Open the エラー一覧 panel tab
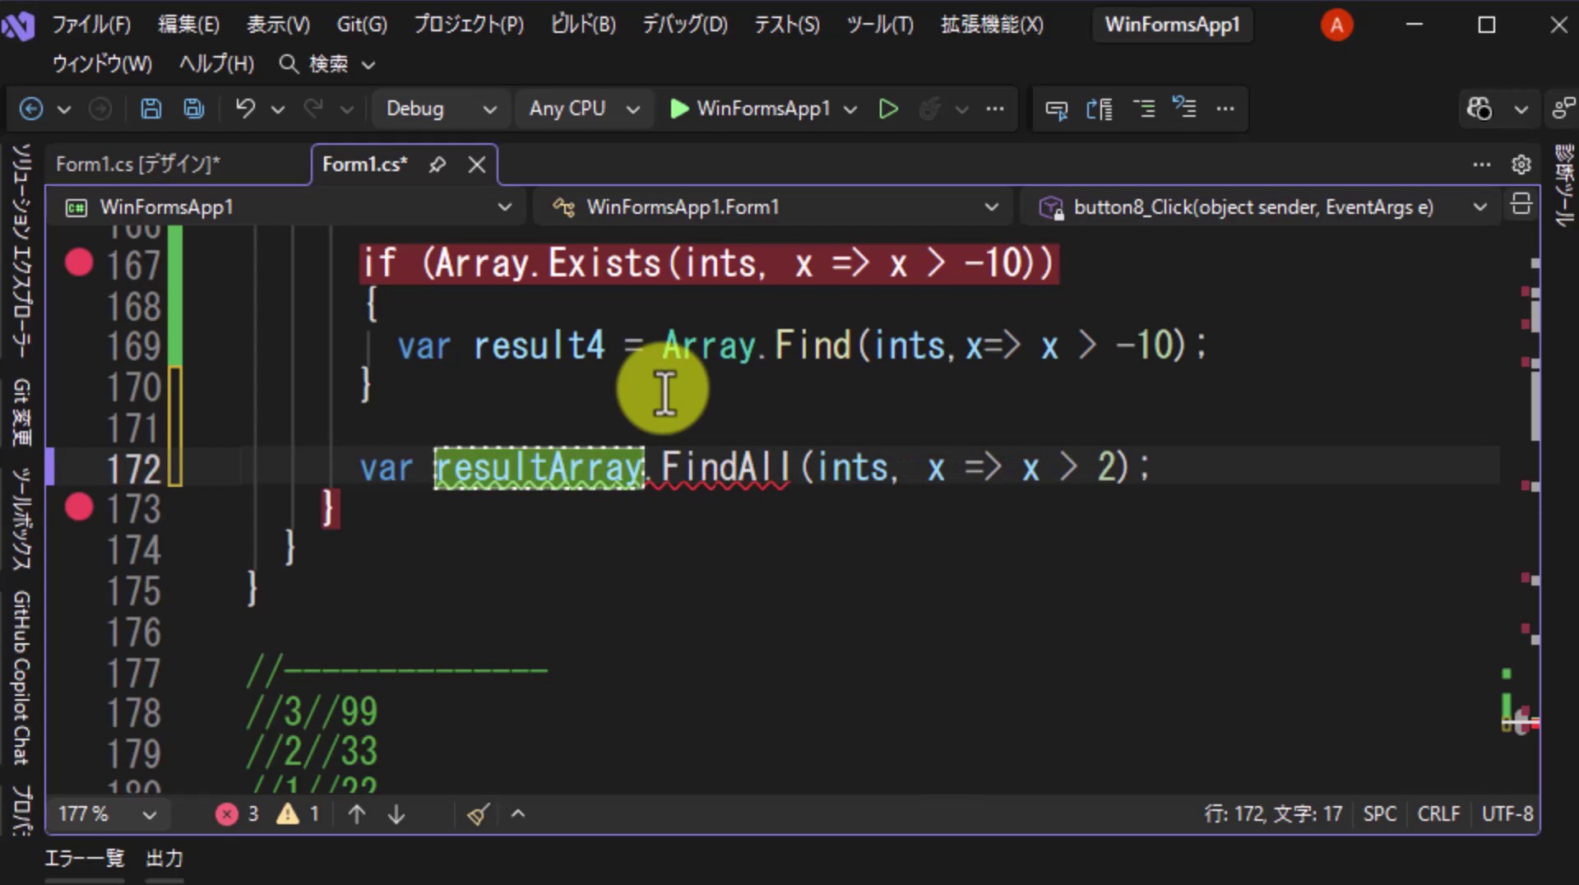 point(84,859)
